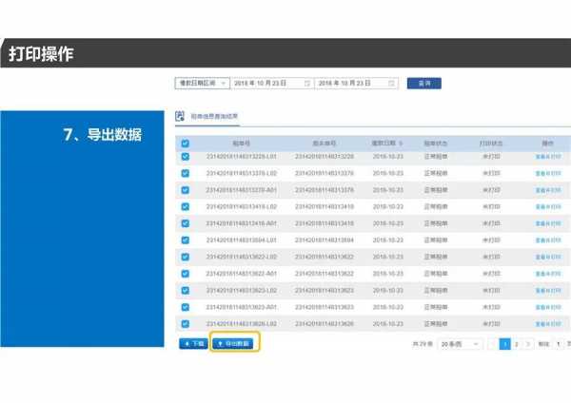Viewport: 571px width, 403px height.
Task: Select the 税单信息查询结果 tab
Action: (211, 116)
